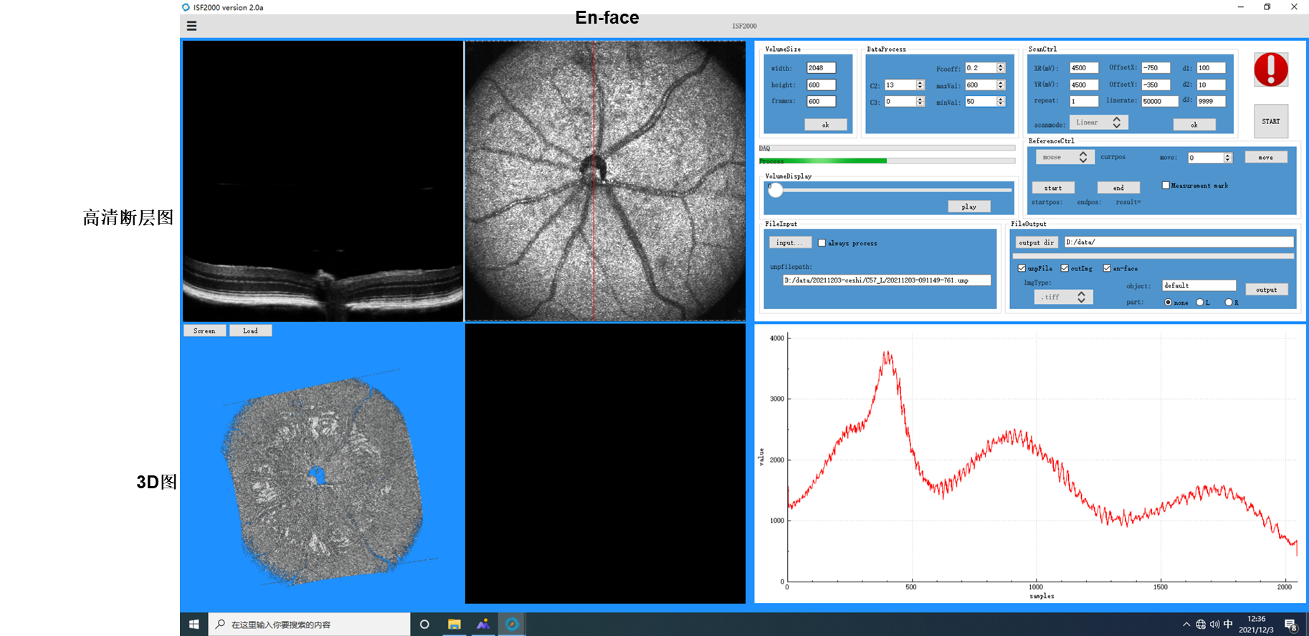Click the OffsetY input field
Screen dimensions: 1309x636
point(1156,85)
